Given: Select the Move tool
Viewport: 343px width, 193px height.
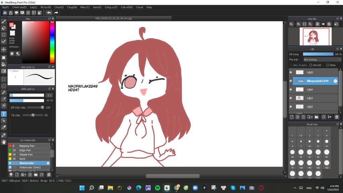Looking at the screenshot, I should 4,50.
